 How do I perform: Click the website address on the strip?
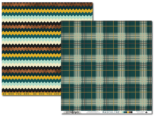[93, 113]
